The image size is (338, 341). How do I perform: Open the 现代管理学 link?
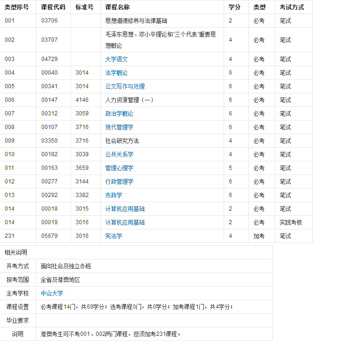[119, 127]
